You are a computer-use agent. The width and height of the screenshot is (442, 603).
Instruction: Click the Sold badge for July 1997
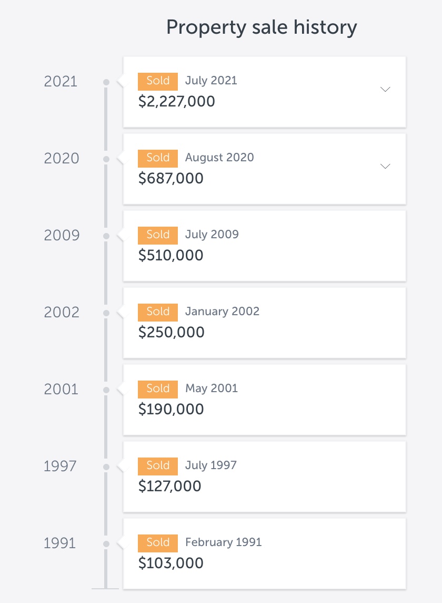[158, 466]
